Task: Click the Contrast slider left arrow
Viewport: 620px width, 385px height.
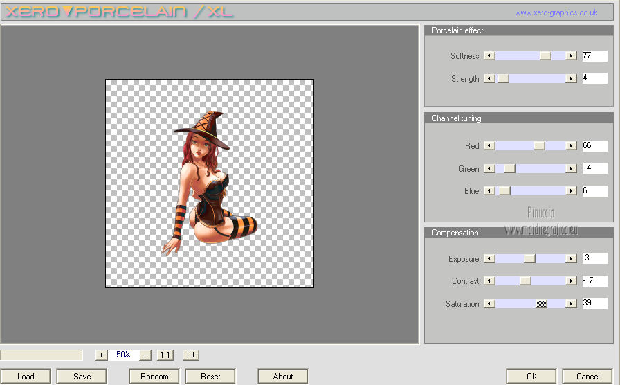Action: [489, 281]
